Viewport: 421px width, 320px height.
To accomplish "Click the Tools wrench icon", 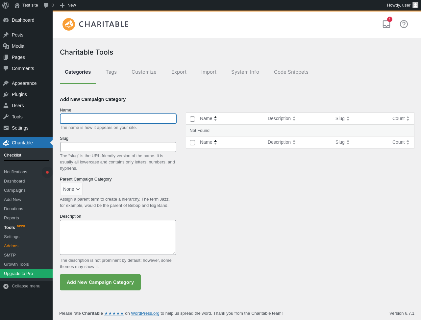I will tap(6, 117).
